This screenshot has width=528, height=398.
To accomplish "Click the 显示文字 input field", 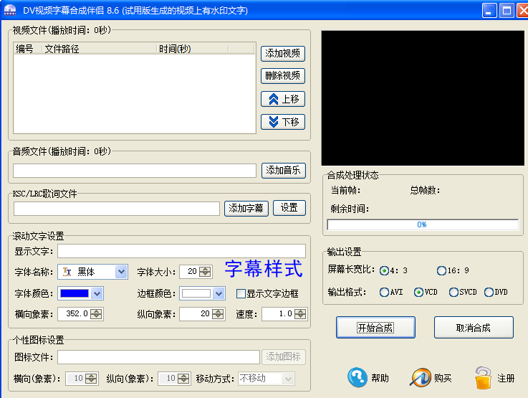I will click(182, 251).
